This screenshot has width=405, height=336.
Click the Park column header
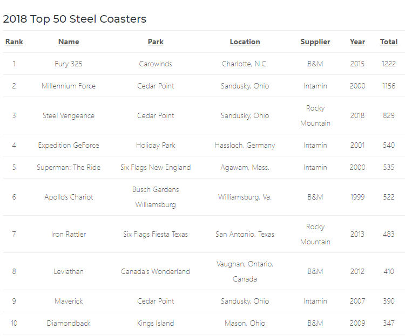156,42
